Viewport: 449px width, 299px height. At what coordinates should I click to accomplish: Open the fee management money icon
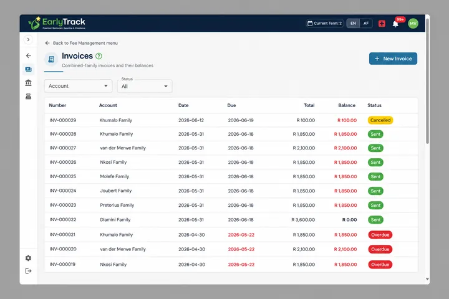[28, 69]
